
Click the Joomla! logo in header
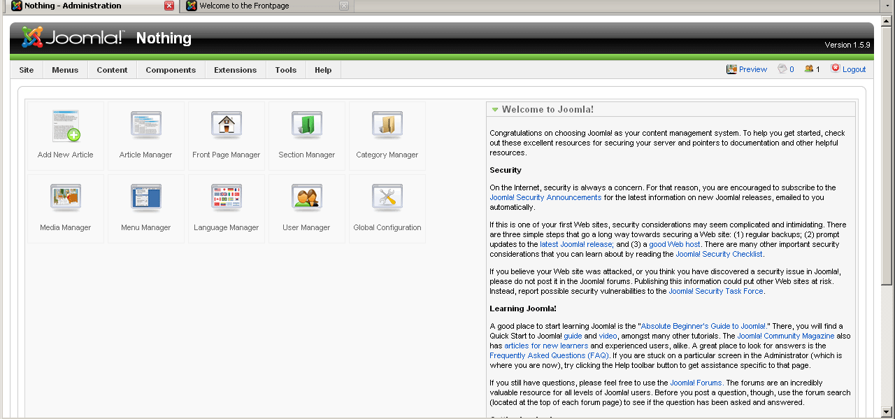coord(73,37)
